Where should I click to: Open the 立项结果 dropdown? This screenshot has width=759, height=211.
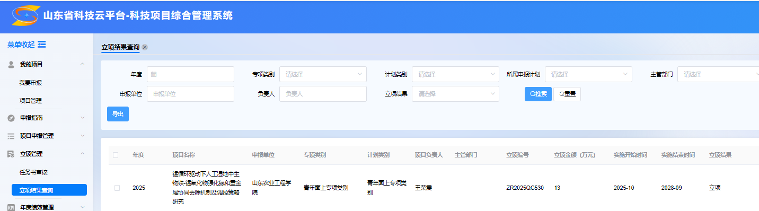(455, 94)
